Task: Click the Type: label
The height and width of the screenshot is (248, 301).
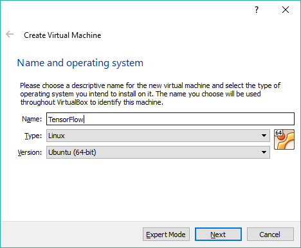Action: (x=33, y=136)
